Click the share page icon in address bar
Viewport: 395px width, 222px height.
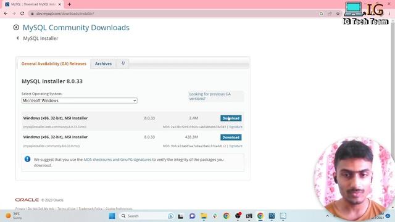330,14
